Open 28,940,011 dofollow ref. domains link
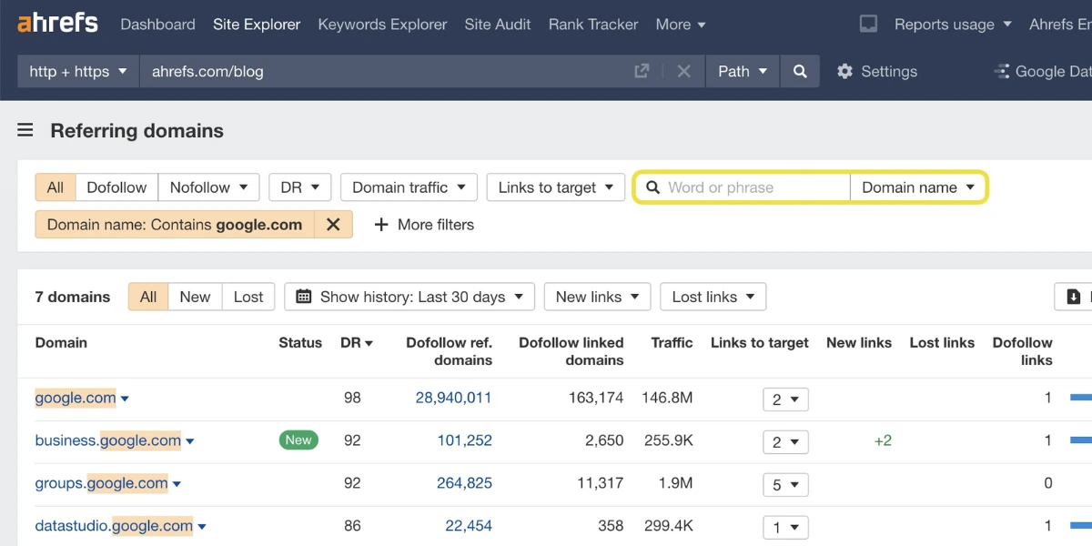The image size is (1092, 546). [x=453, y=398]
